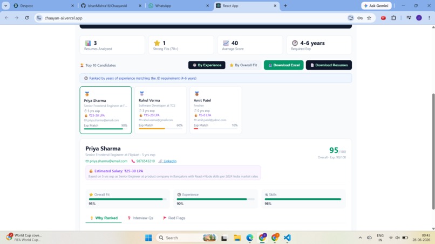This screenshot has height=244, width=435.
Task: Close the React App tab
Action: tap(275, 5)
